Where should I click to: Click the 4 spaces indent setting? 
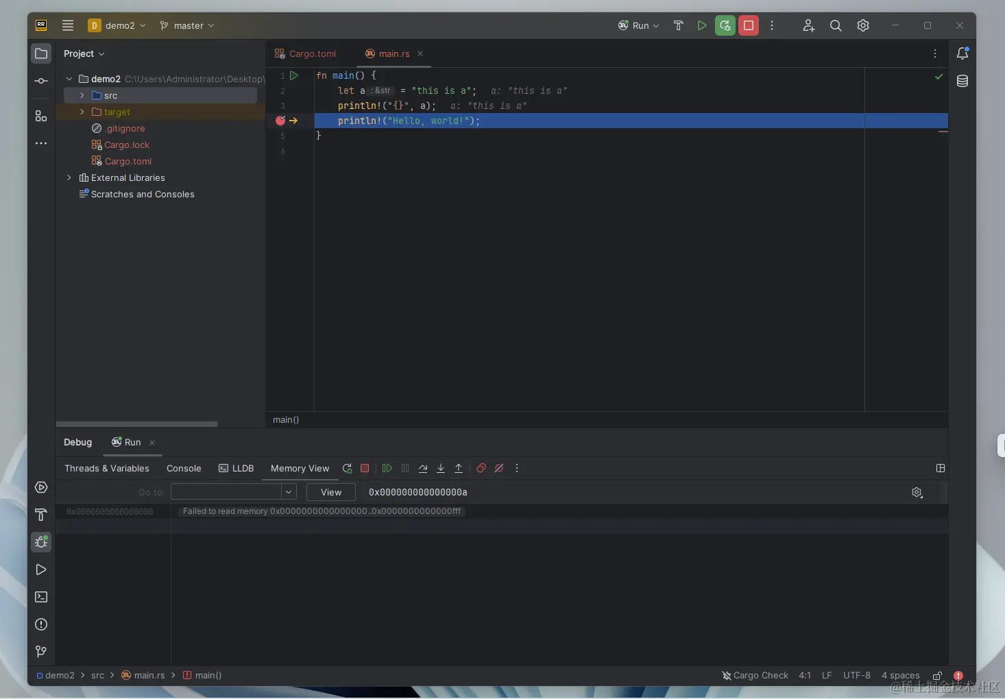pyautogui.click(x=901, y=675)
